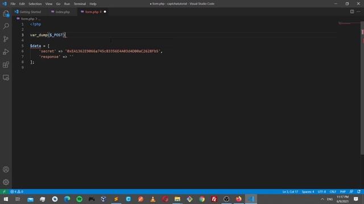Click the 'secret' key on line 6
Image resolution: width=364 pixels, height=204 pixels.
pyautogui.click(x=47, y=51)
